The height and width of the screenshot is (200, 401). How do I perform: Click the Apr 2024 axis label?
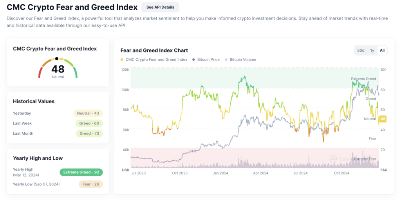[x=260, y=173]
